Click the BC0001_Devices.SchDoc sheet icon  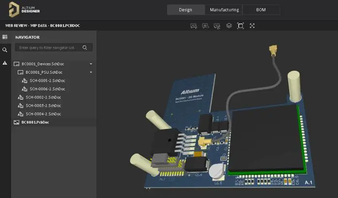click(x=17, y=64)
